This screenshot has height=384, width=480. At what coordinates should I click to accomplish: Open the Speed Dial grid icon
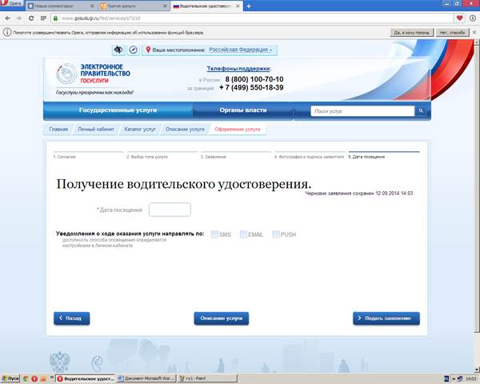click(43, 18)
